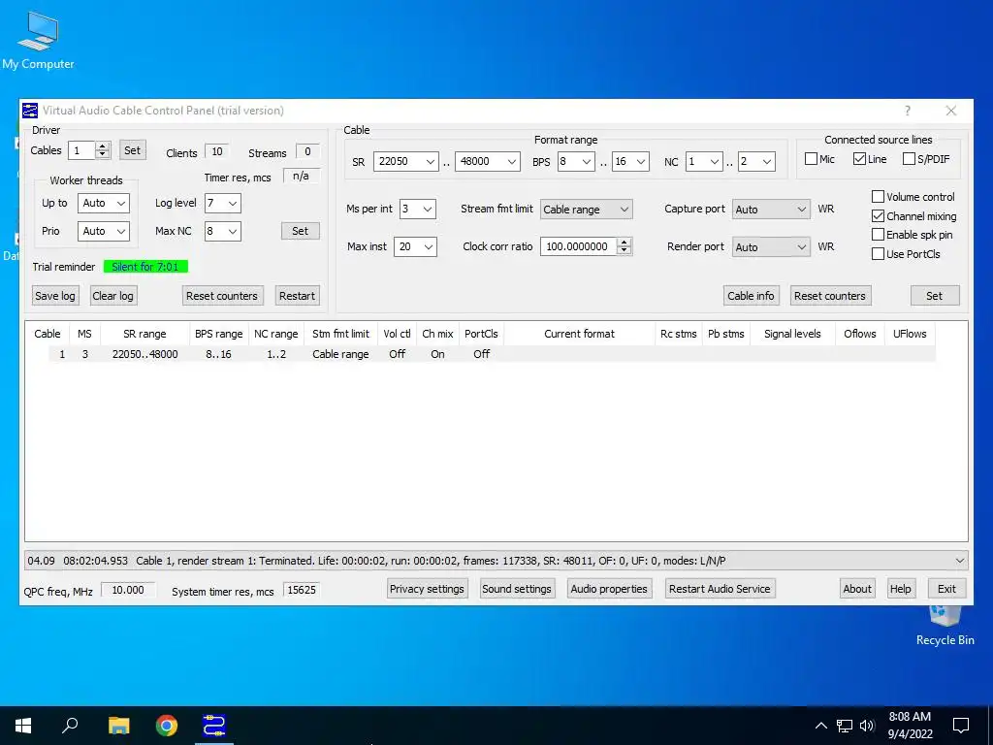This screenshot has height=745, width=993.
Task: Uncheck the Line source checkbox
Action: [x=859, y=159]
